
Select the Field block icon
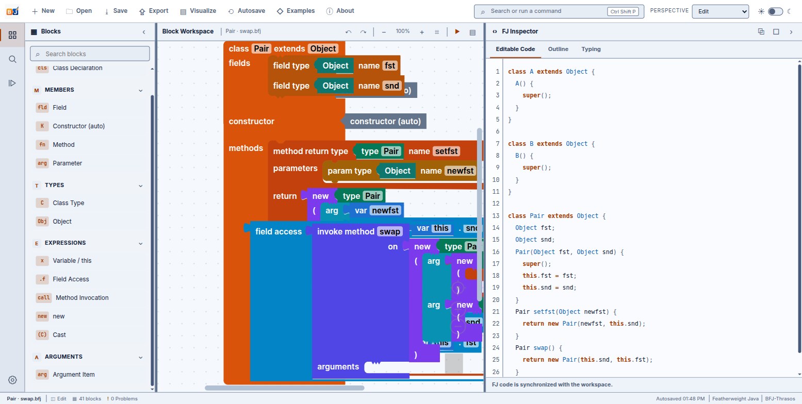tap(42, 108)
